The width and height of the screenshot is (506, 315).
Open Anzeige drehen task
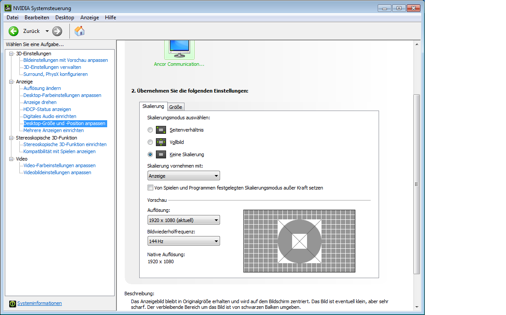[40, 102]
